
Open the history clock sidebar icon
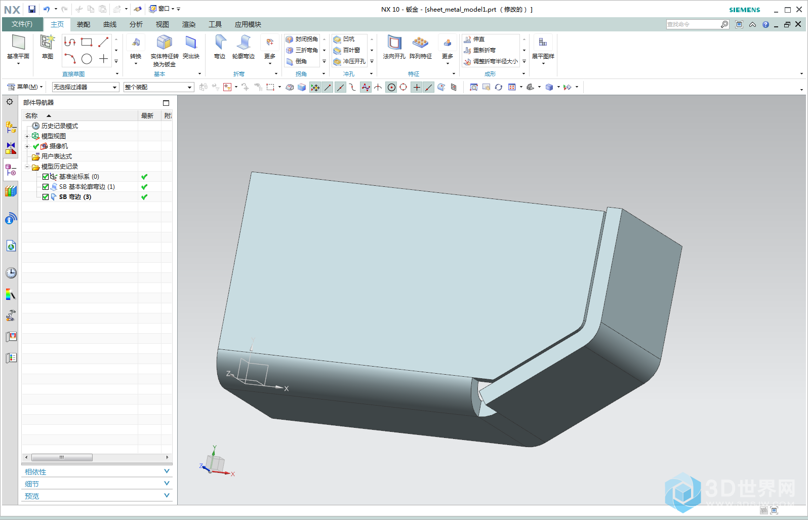tap(11, 273)
